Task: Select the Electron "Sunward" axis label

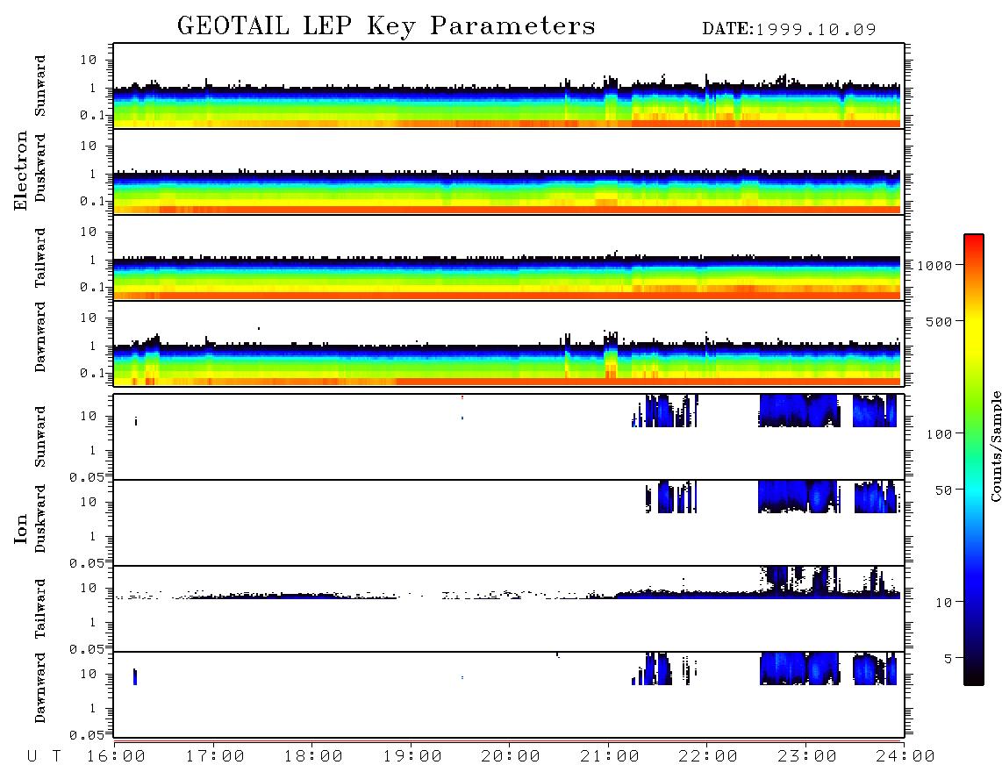Action: [40, 85]
